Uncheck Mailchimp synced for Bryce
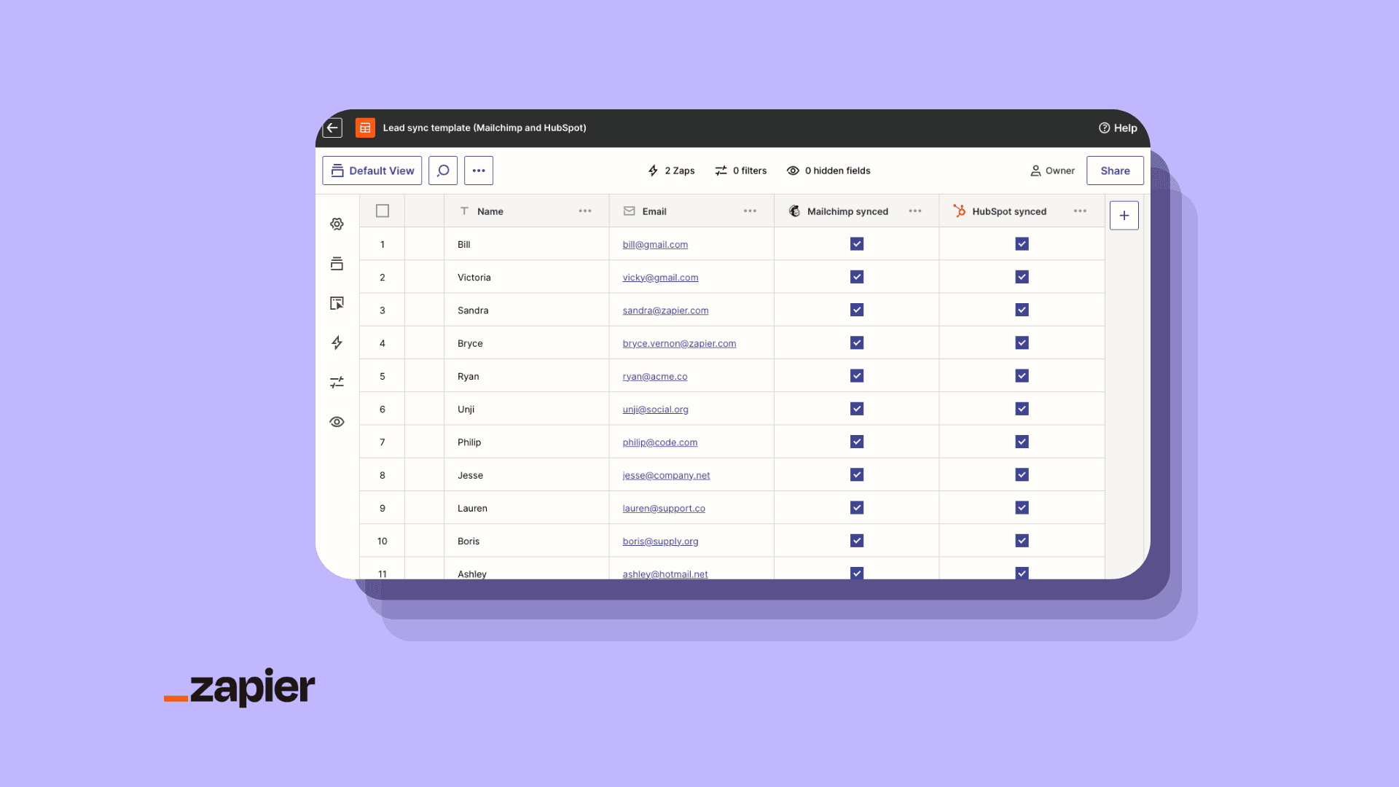The height and width of the screenshot is (787, 1399). 857,342
